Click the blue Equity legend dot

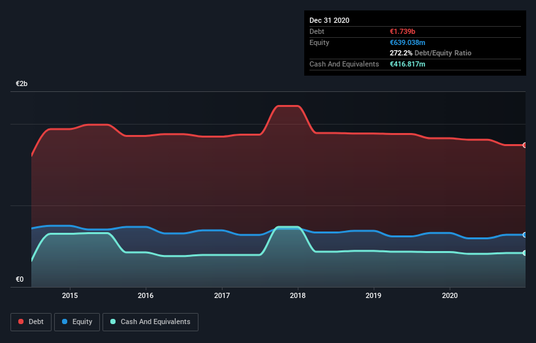coord(65,321)
